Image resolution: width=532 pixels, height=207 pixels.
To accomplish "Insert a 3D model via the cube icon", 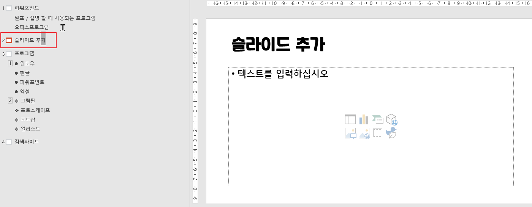I will (x=392, y=119).
